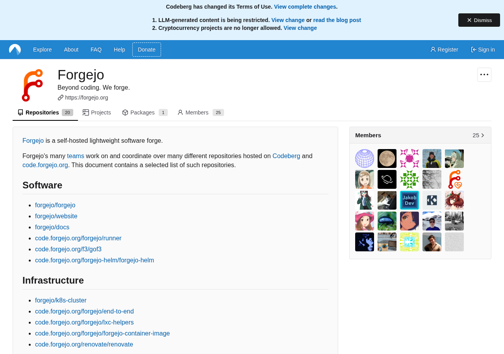Click the Forgejo organization title

point(81,75)
